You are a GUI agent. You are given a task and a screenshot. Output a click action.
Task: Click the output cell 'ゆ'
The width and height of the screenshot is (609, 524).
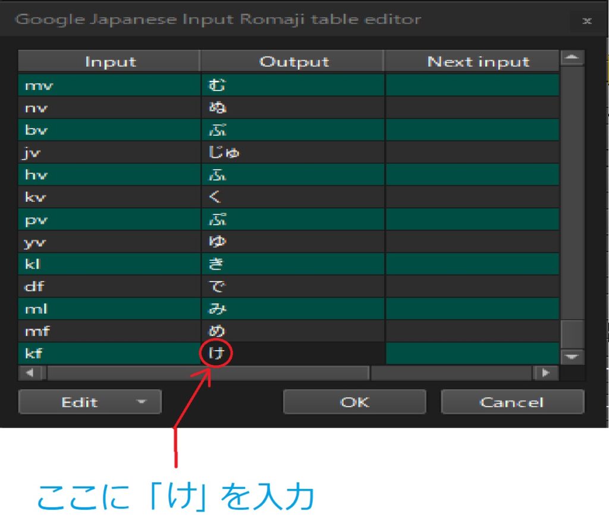[x=293, y=242]
